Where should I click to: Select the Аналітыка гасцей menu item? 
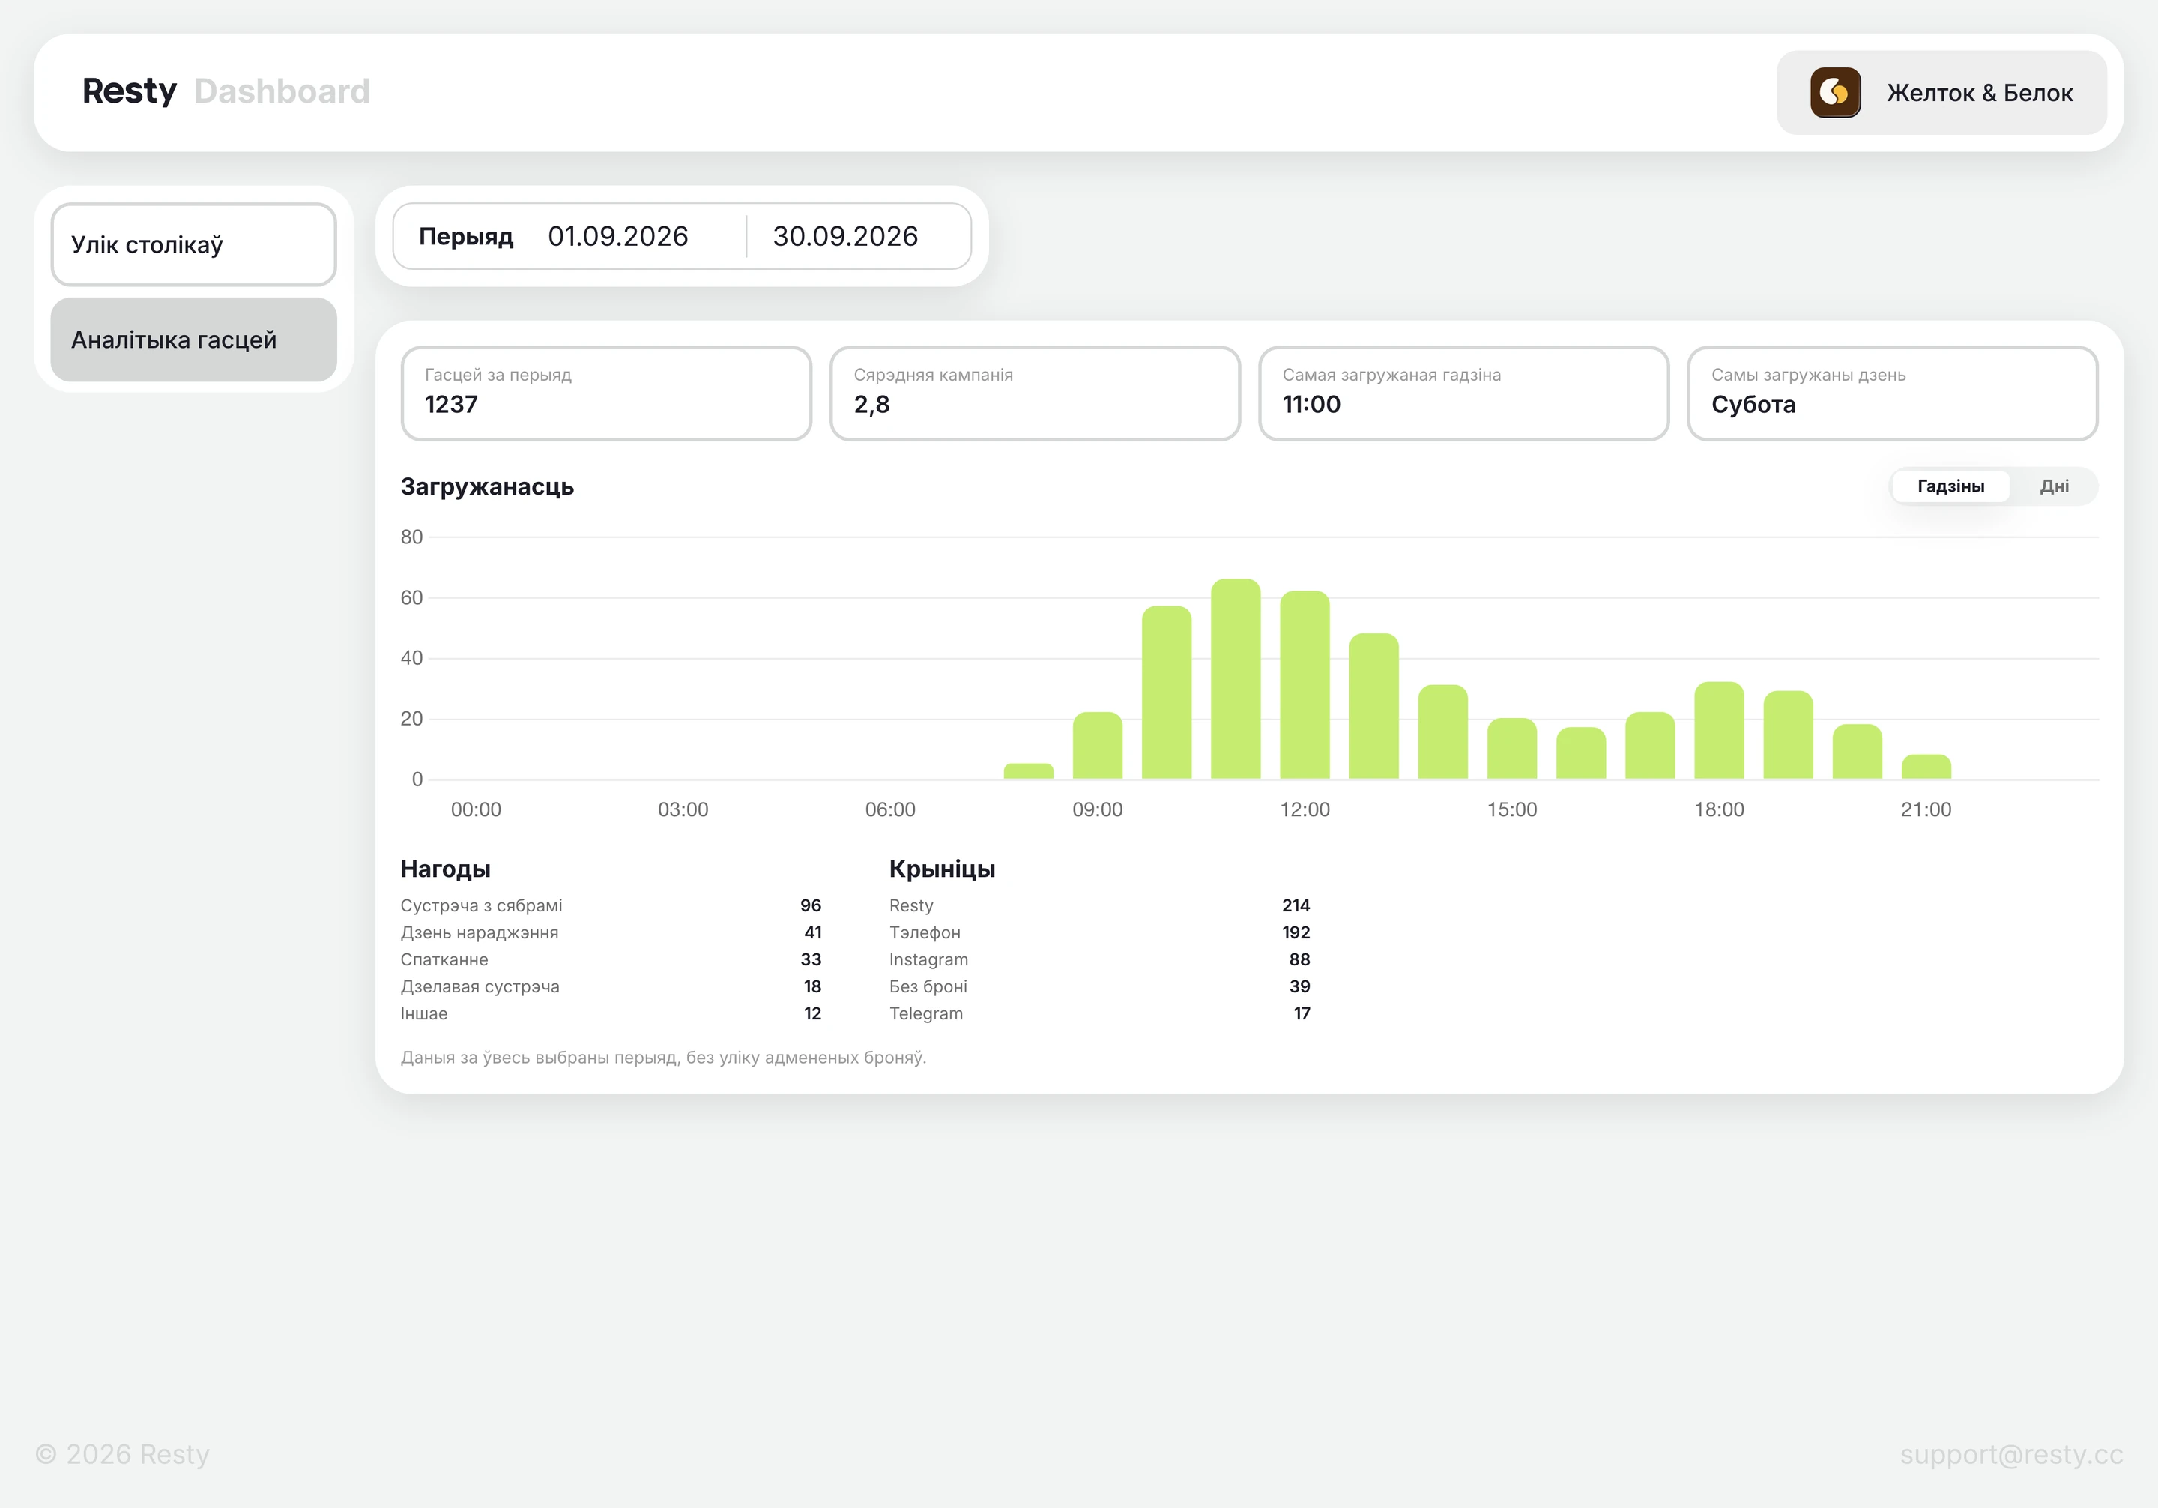(x=193, y=340)
